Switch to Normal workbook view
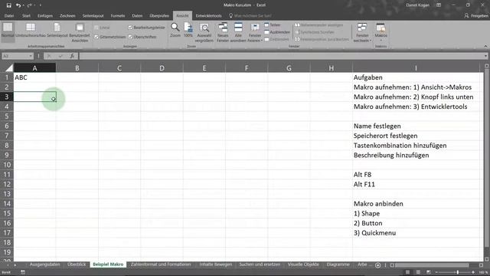This screenshot has height=276, width=490. 8,32
